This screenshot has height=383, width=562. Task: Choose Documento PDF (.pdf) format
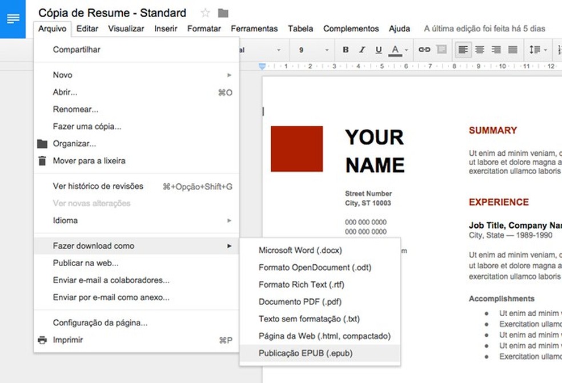pos(300,302)
